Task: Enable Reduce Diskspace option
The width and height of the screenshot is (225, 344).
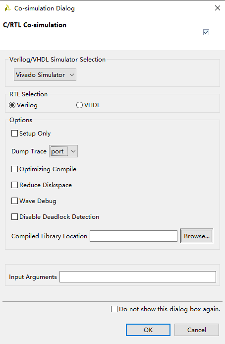Action: pyautogui.click(x=14, y=185)
